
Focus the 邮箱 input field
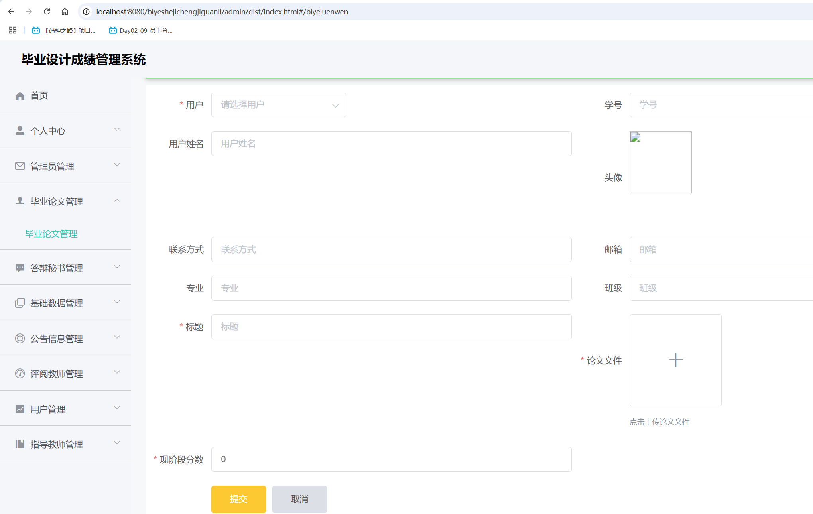(x=721, y=250)
